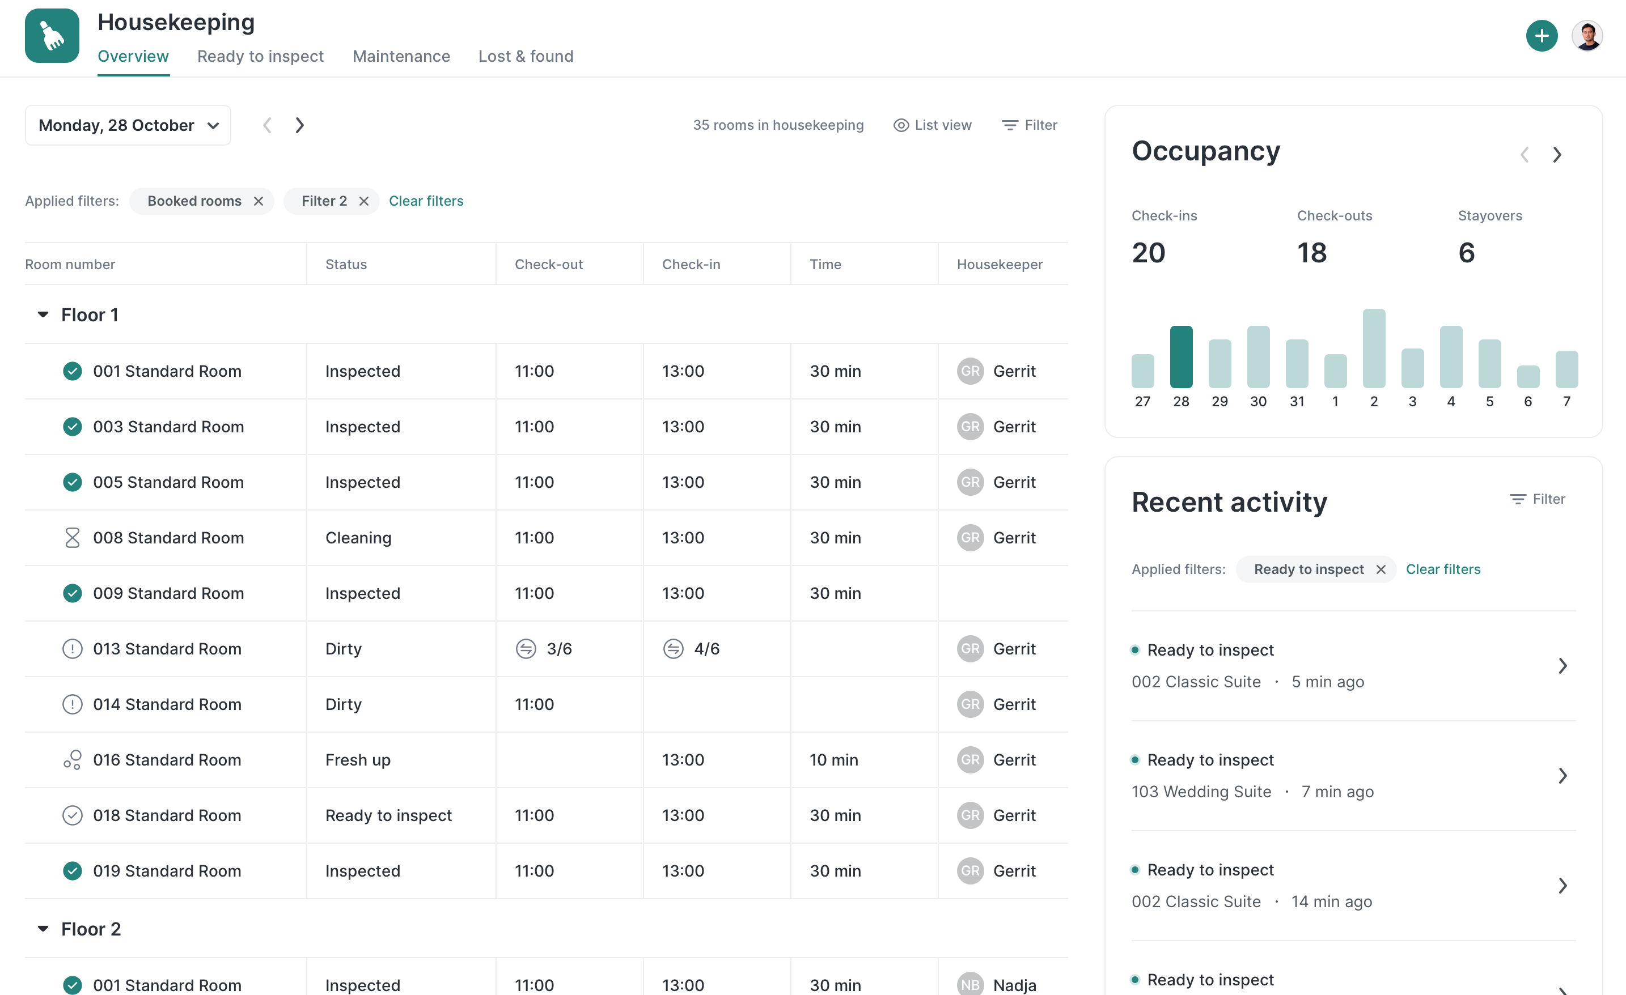1626x995 pixels.
Task: Click the check-out swap icon in room 013 row
Action: point(526,649)
